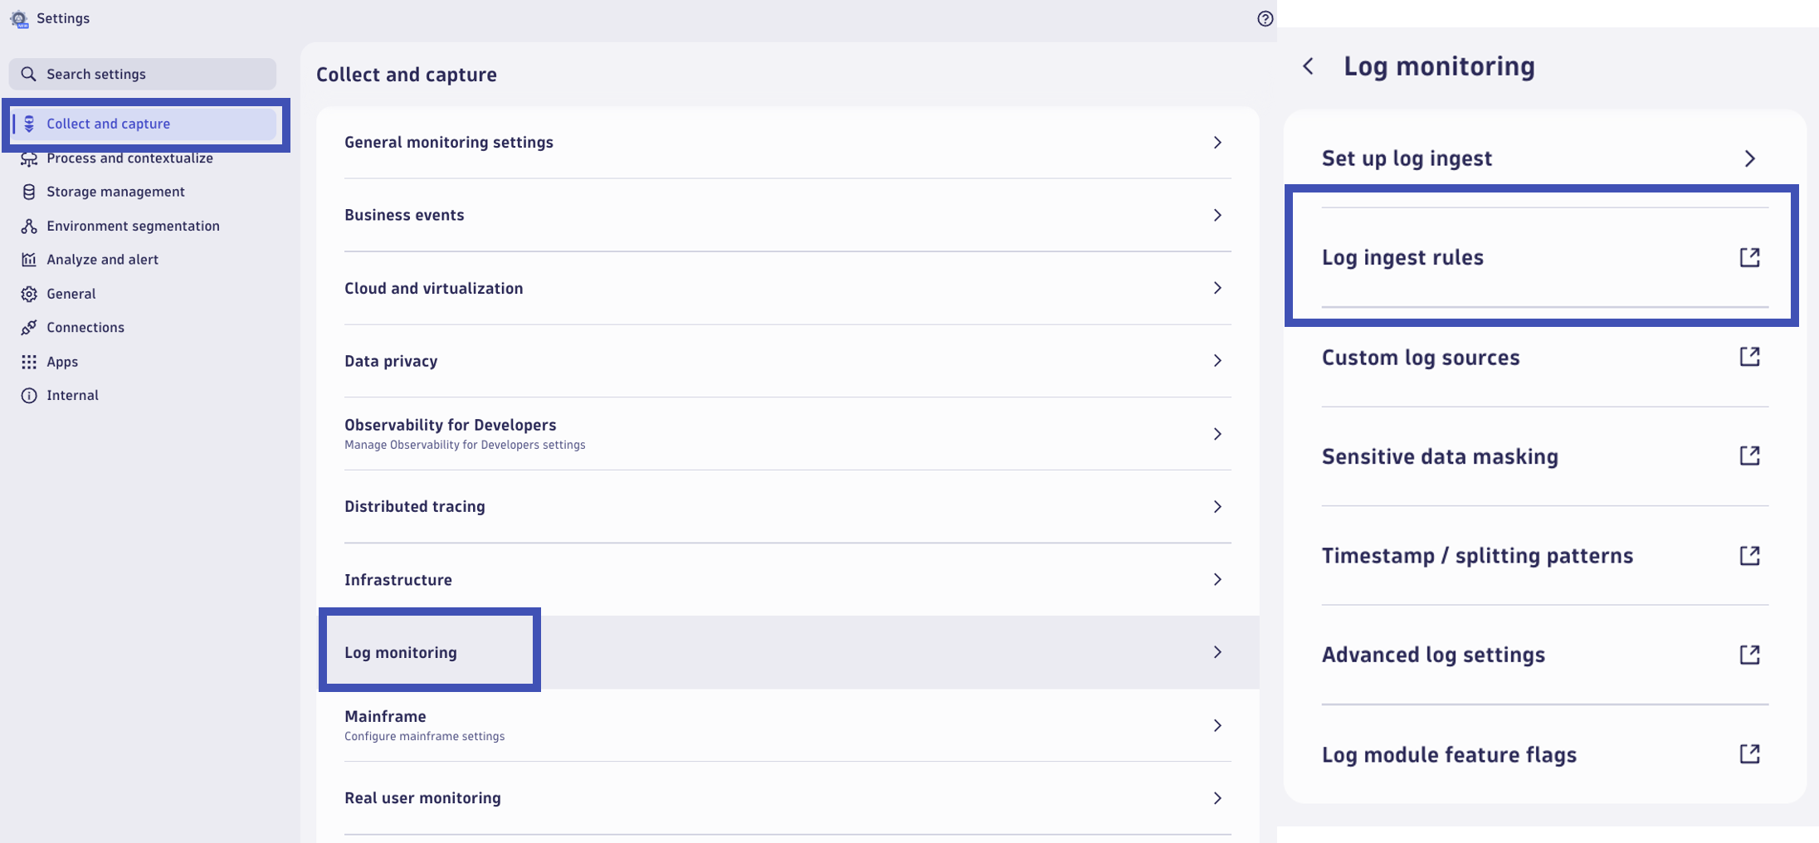The height and width of the screenshot is (843, 1819).
Task: Open Mainframe settings row
Action: 788,725
